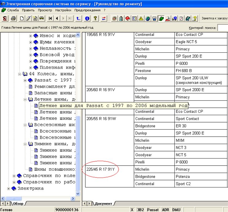The image size is (228, 212).
Task: Expand the 'Шумы качения' tree node
Action: [31, 42]
